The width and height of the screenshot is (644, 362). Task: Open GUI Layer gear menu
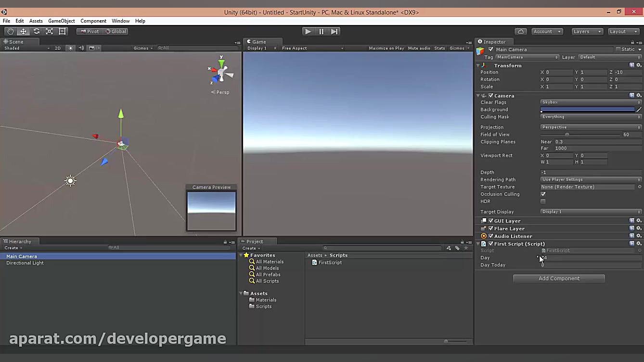(x=639, y=221)
